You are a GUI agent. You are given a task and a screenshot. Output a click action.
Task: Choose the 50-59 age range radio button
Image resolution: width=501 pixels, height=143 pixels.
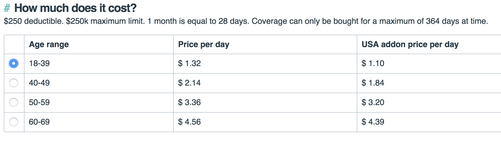tap(14, 102)
